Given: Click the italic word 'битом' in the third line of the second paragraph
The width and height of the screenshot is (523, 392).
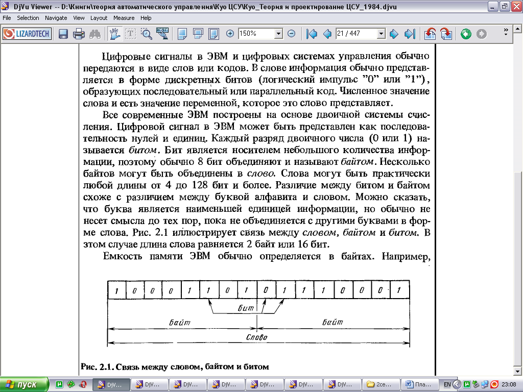Looking at the screenshot, I should pyautogui.click(x=143, y=150).
